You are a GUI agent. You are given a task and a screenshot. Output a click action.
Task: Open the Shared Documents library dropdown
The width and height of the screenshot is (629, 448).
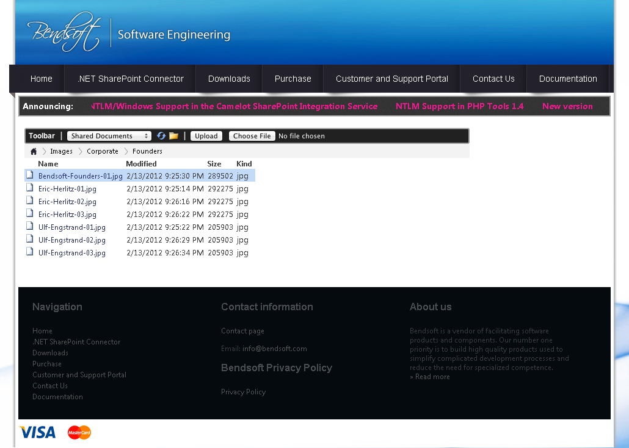pos(109,136)
